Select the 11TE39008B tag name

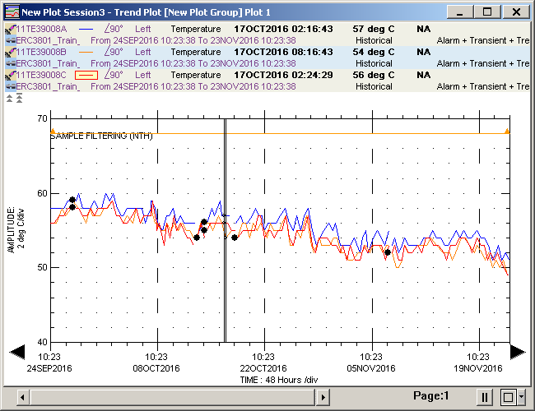(42, 52)
